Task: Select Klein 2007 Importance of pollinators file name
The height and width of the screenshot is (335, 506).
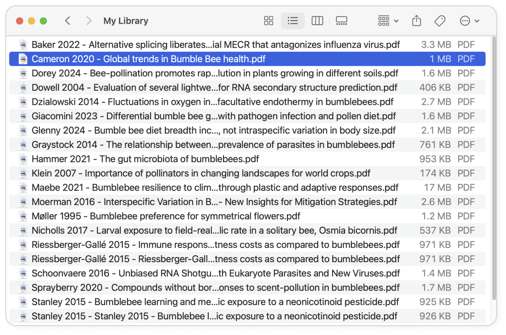Action: pyautogui.click(x=201, y=173)
